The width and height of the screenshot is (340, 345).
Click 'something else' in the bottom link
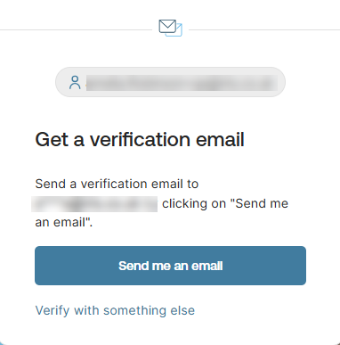click(x=150, y=310)
